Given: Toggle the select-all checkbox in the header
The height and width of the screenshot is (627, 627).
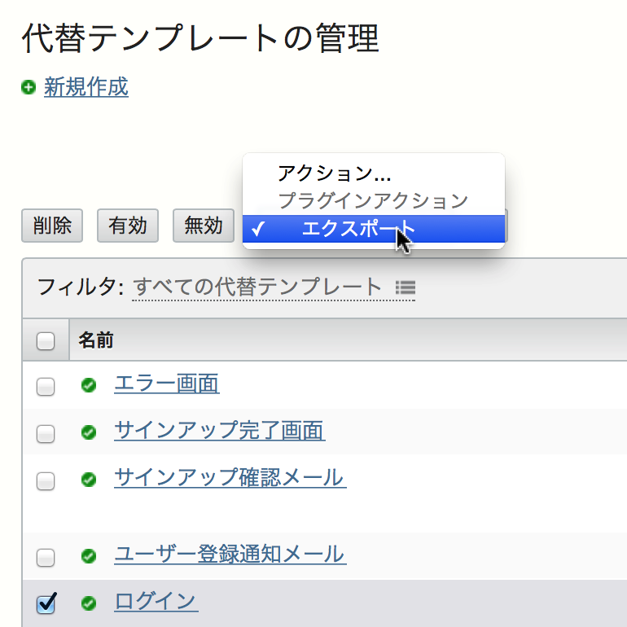Looking at the screenshot, I should click(46, 341).
